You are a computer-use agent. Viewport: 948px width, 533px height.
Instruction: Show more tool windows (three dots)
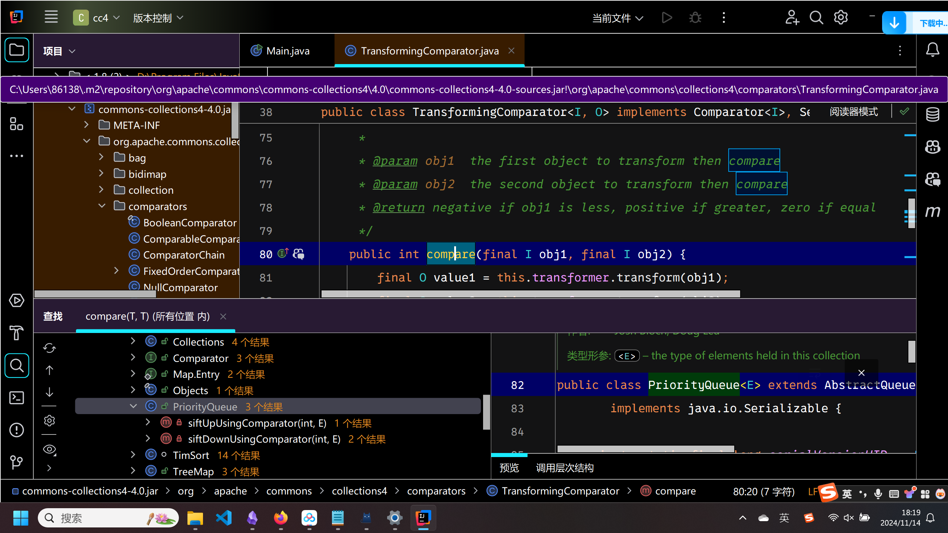(x=17, y=156)
